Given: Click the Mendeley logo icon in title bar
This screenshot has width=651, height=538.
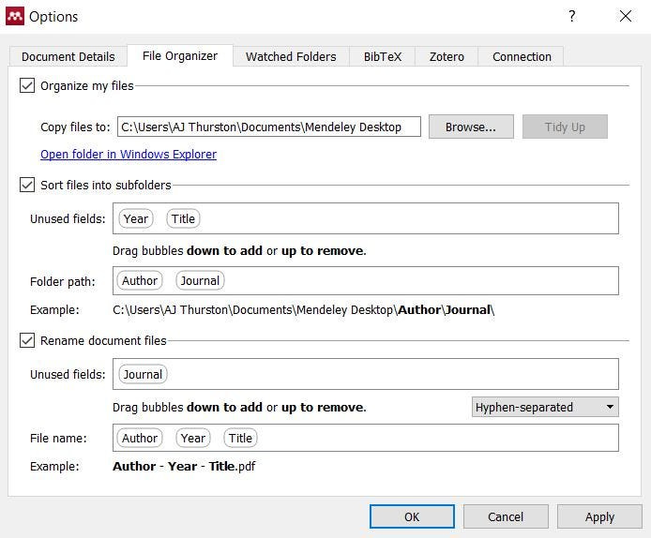Looking at the screenshot, I should click(x=15, y=17).
